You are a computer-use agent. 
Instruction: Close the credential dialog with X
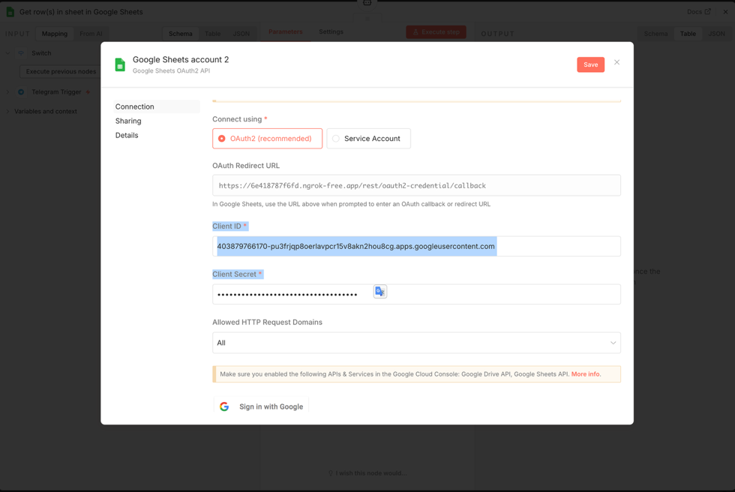point(616,62)
